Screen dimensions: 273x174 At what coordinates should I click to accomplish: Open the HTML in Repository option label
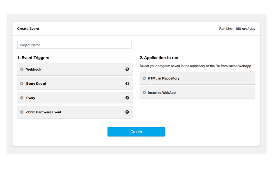pyautogui.click(x=163, y=78)
